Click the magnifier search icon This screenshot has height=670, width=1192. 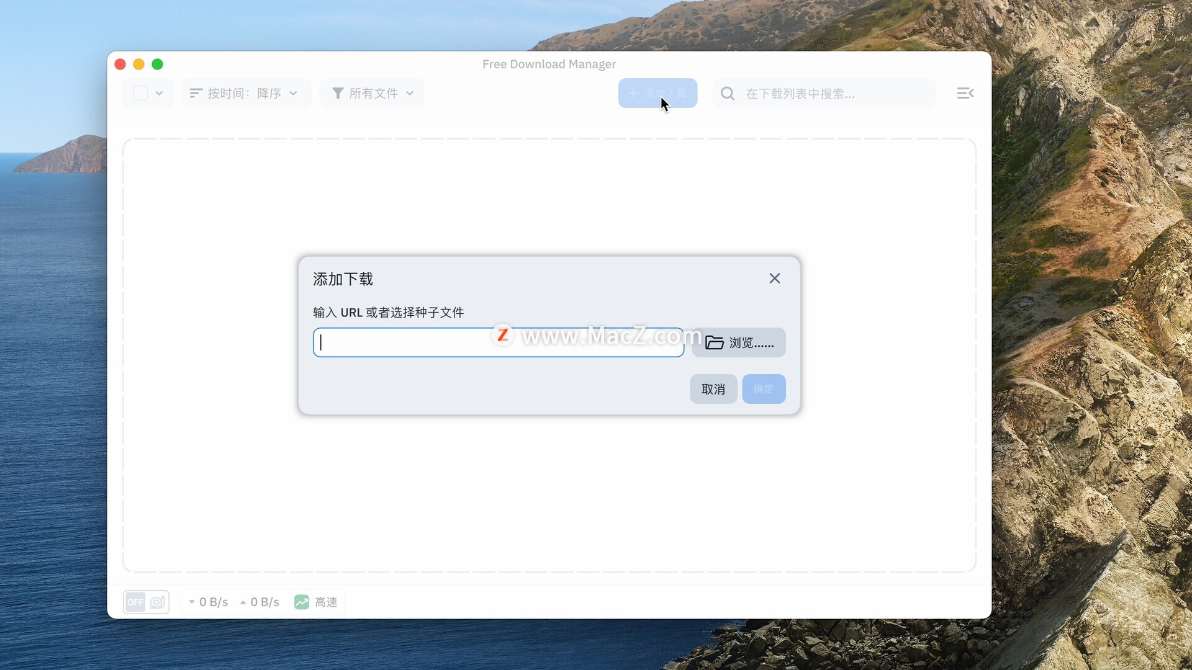tap(728, 93)
